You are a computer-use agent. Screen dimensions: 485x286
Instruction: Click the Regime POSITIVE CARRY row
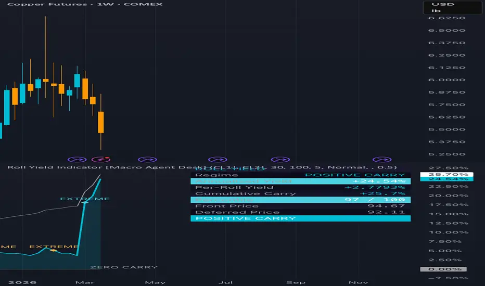(301, 175)
